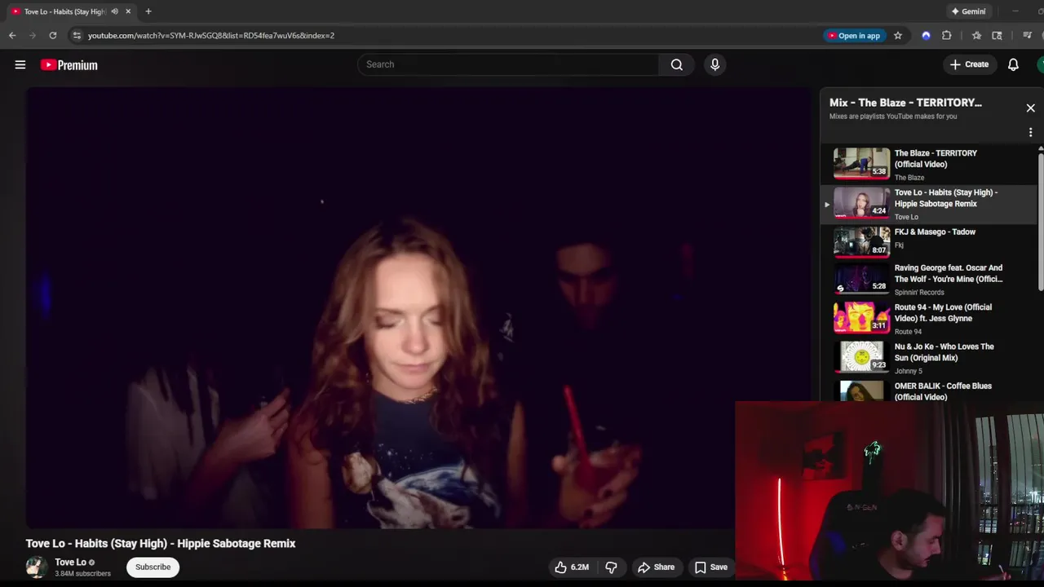Viewport: 1044px width, 587px height.
Task: Play Nu & Jo Ke - Who Loves The Sun
Action: click(944, 352)
